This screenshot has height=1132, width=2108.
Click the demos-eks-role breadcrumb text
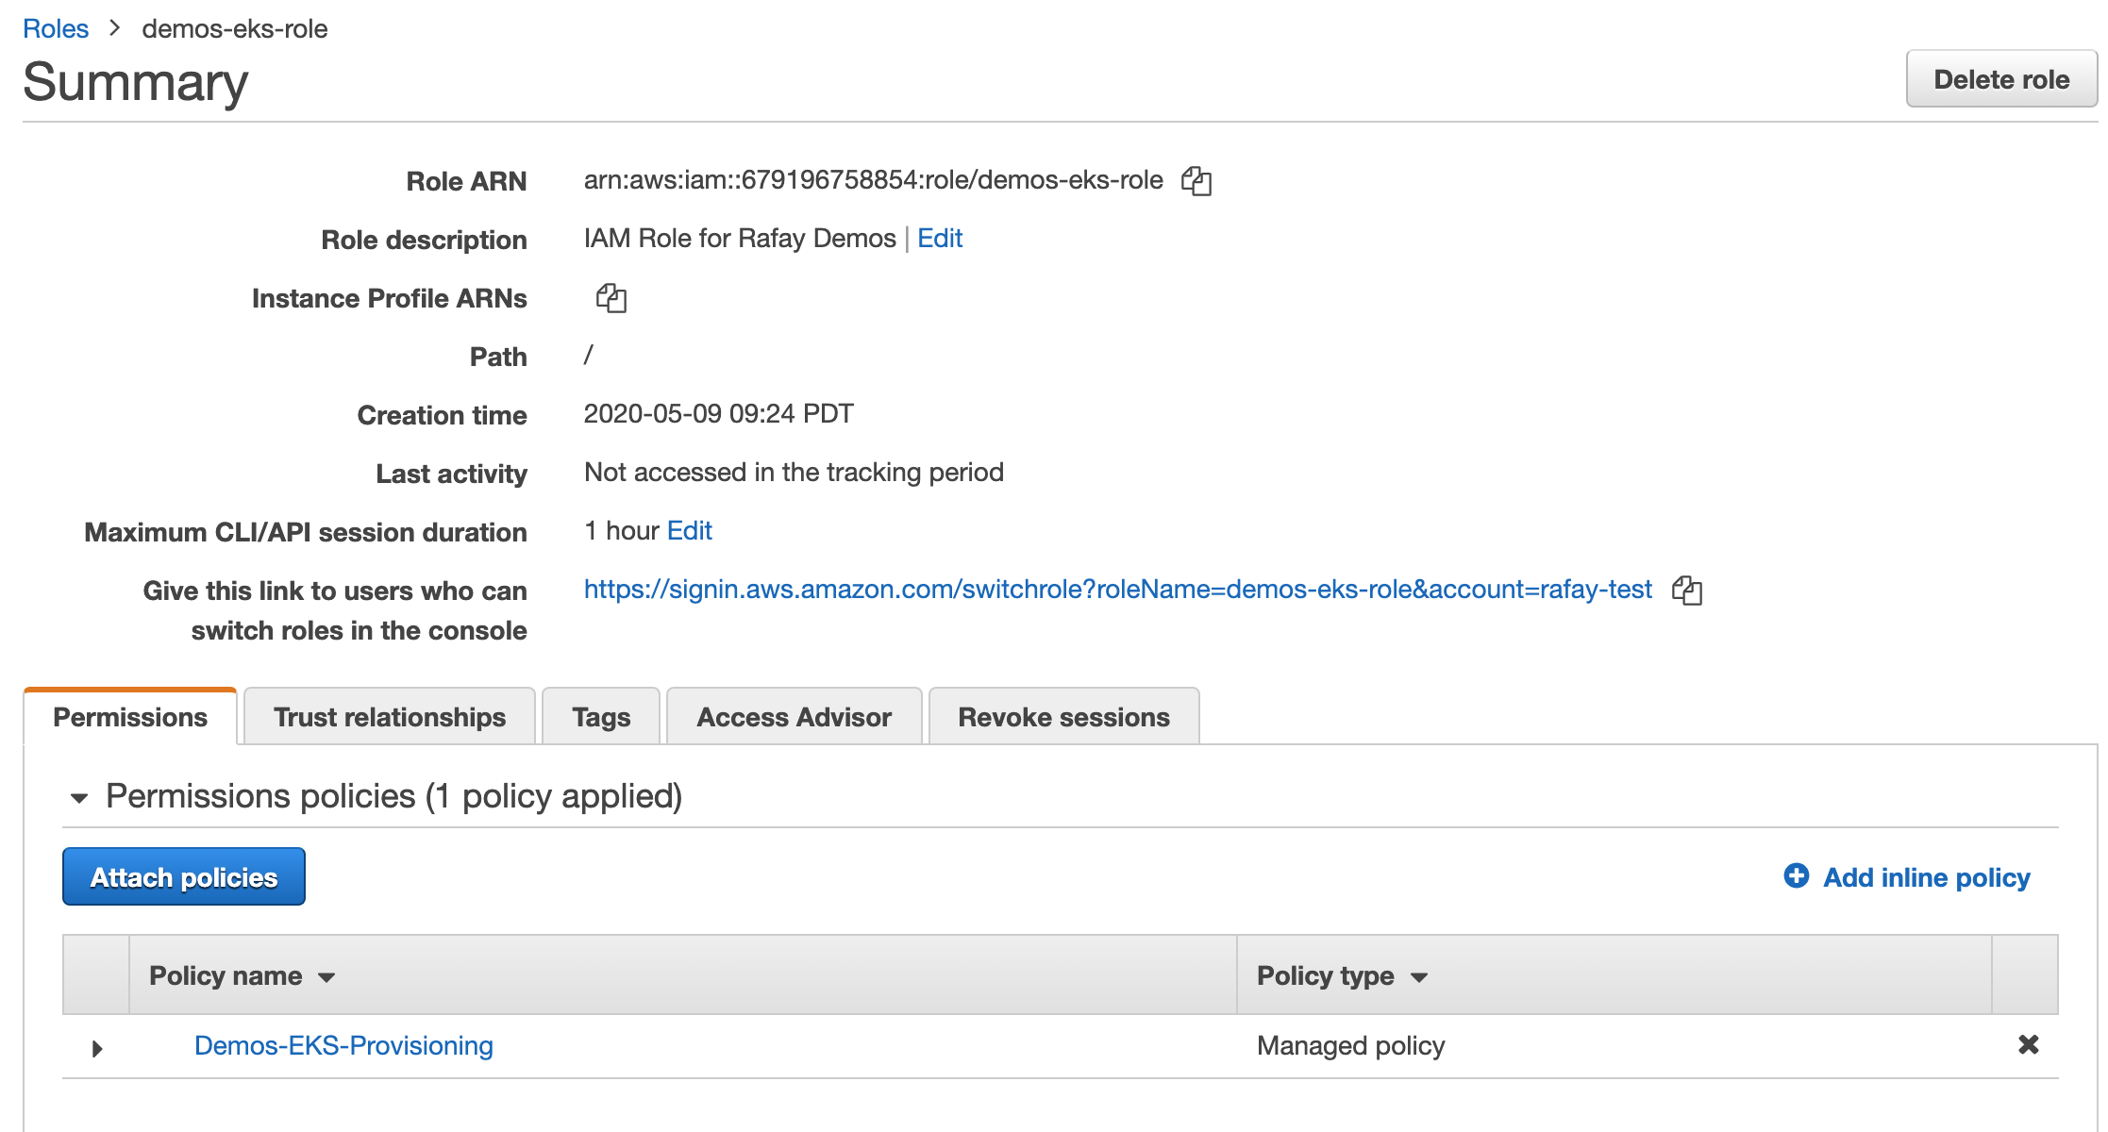(235, 28)
